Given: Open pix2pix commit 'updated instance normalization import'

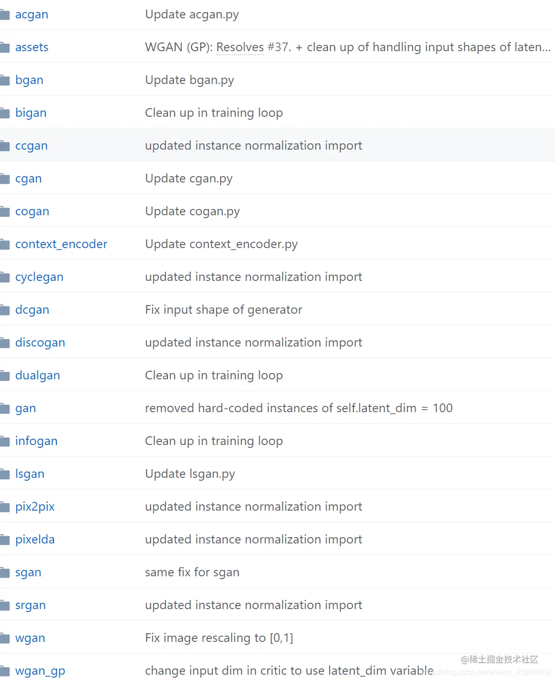Looking at the screenshot, I should [253, 507].
